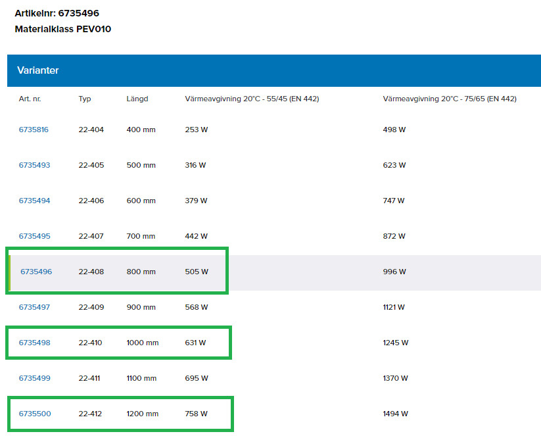This screenshot has height=436, width=541.
Task: Open the highlighted article 6735496
Action: click(36, 272)
